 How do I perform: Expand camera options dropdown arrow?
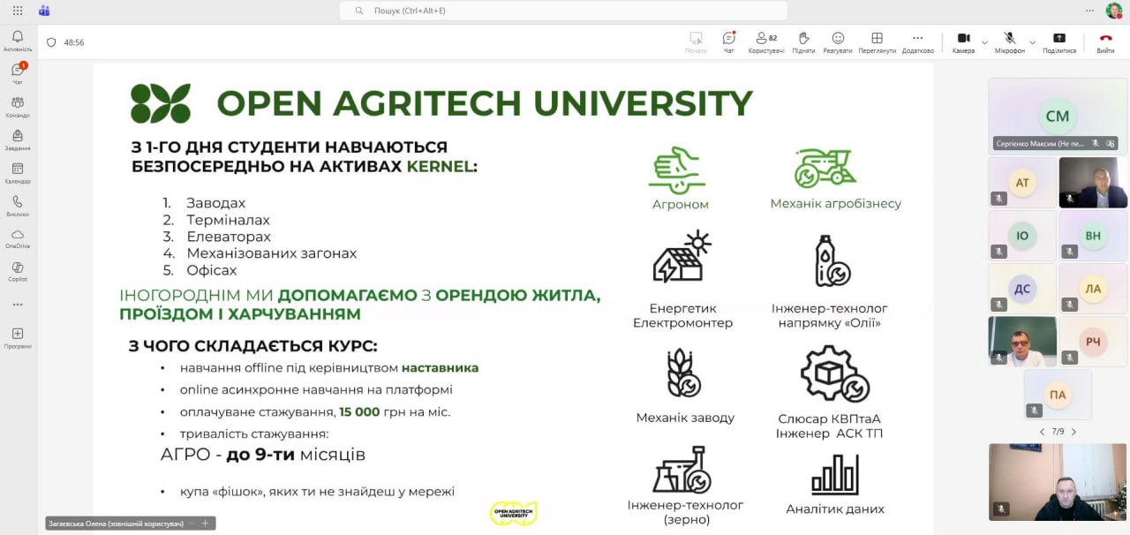click(x=983, y=41)
